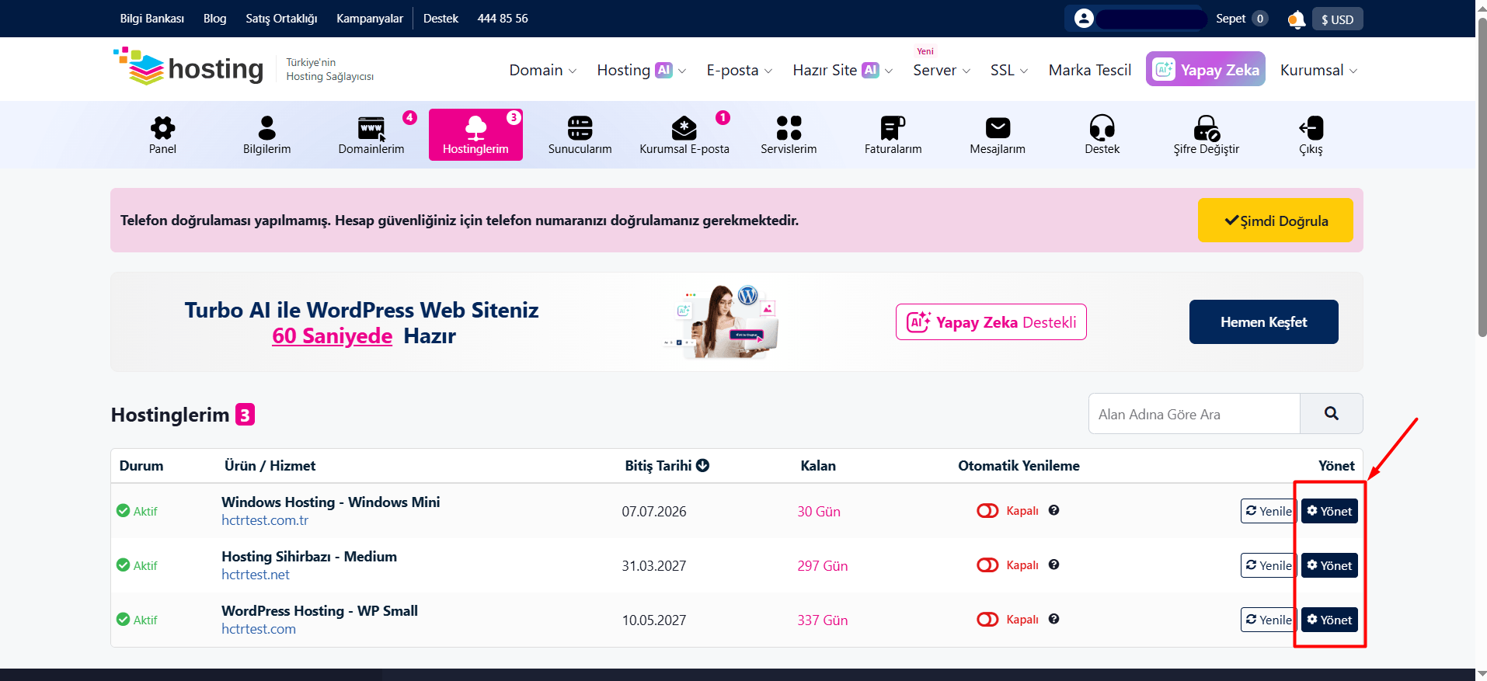Screen dimensions: 1487x681
Task: Expand the Kurumsal menu
Action: click(1318, 70)
